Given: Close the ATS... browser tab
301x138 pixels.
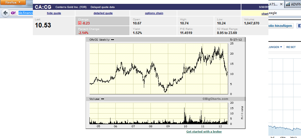Looking at the screenshot, I should [281, 4].
